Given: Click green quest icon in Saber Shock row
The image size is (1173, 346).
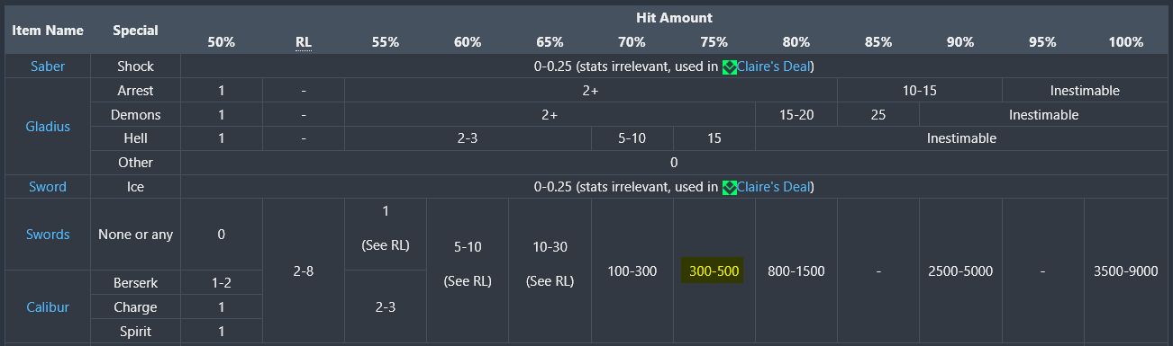Looking at the screenshot, I should (x=730, y=67).
